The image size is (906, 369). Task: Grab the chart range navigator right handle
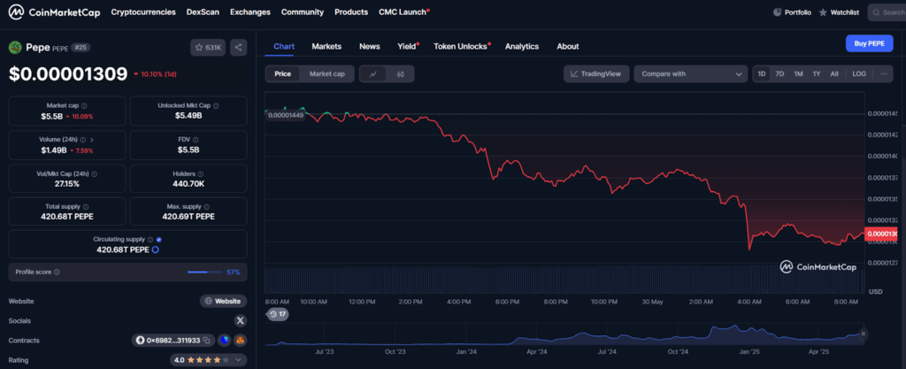(x=863, y=334)
